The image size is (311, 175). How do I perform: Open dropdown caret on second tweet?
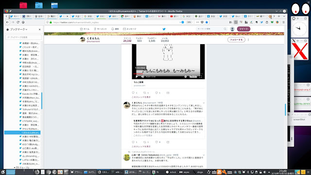(x=204, y=103)
